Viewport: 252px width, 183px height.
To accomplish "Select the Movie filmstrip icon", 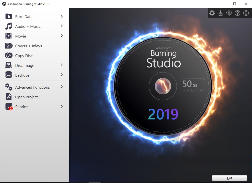I will pos(8,36).
